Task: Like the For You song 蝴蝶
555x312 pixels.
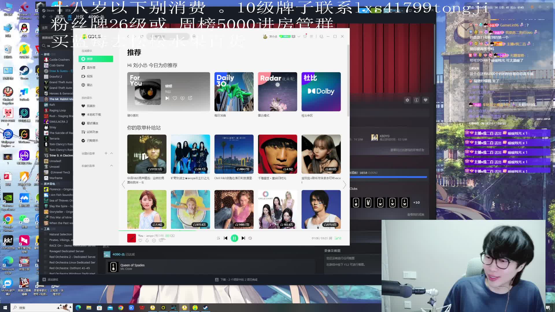Action: (x=175, y=98)
